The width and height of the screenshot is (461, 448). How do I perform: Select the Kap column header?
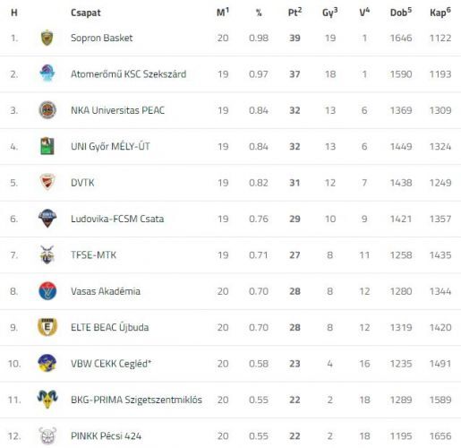[440, 13]
